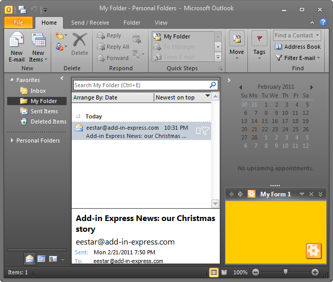Click Arrange By: Date header

(x=113, y=97)
